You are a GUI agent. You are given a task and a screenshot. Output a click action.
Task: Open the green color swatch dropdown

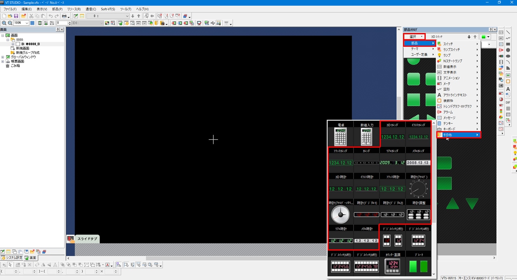[x=485, y=37]
